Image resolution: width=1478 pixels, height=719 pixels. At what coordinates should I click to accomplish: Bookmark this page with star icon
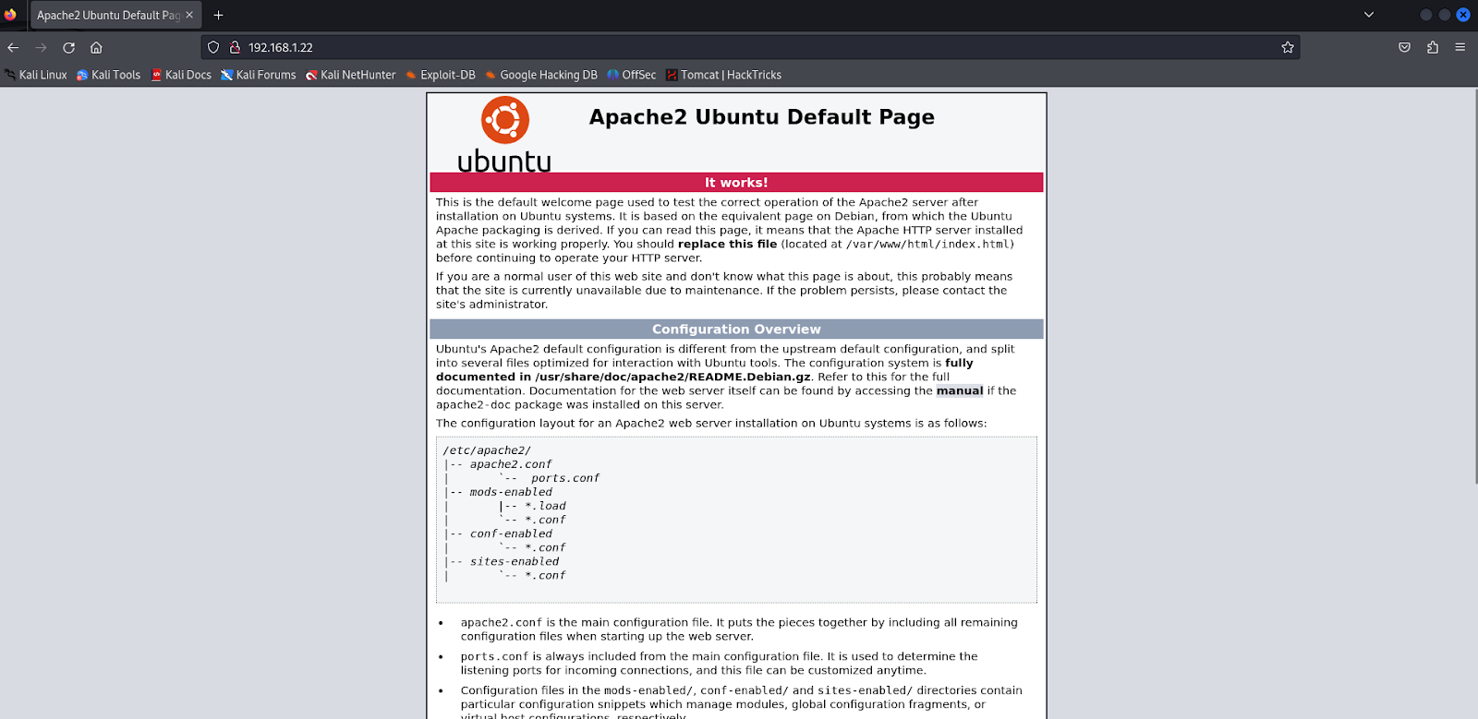tap(1288, 47)
